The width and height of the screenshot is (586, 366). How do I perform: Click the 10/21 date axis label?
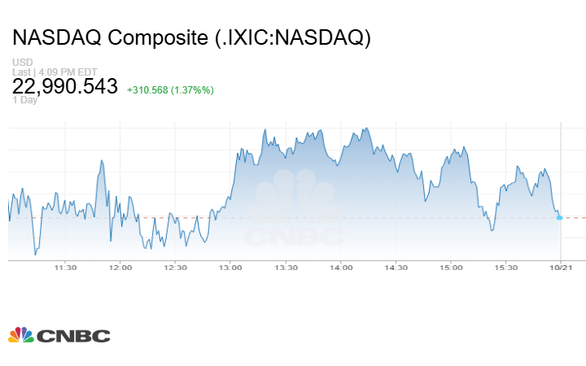(x=562, y=268)
